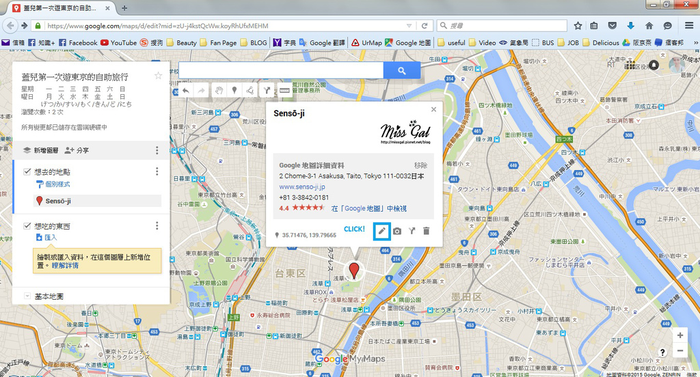Add photo with the camera icon

pyautogui.click(x=397, y=231)
